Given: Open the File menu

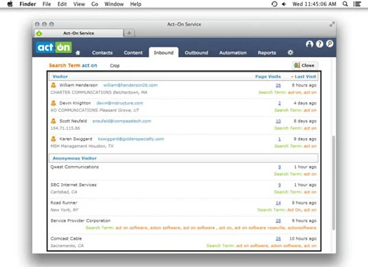Looking at the screenshot, I should pos(47,4).
